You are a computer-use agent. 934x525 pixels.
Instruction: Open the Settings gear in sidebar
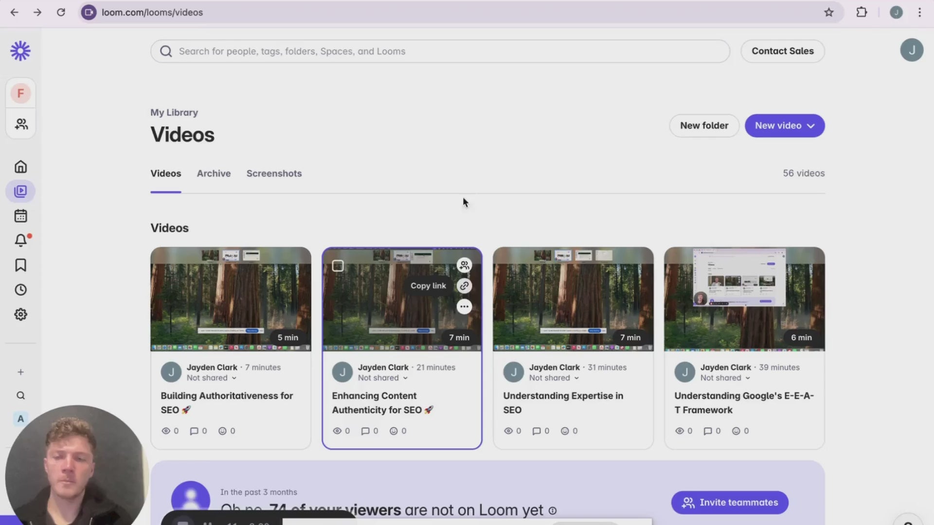tap(20, 315)
